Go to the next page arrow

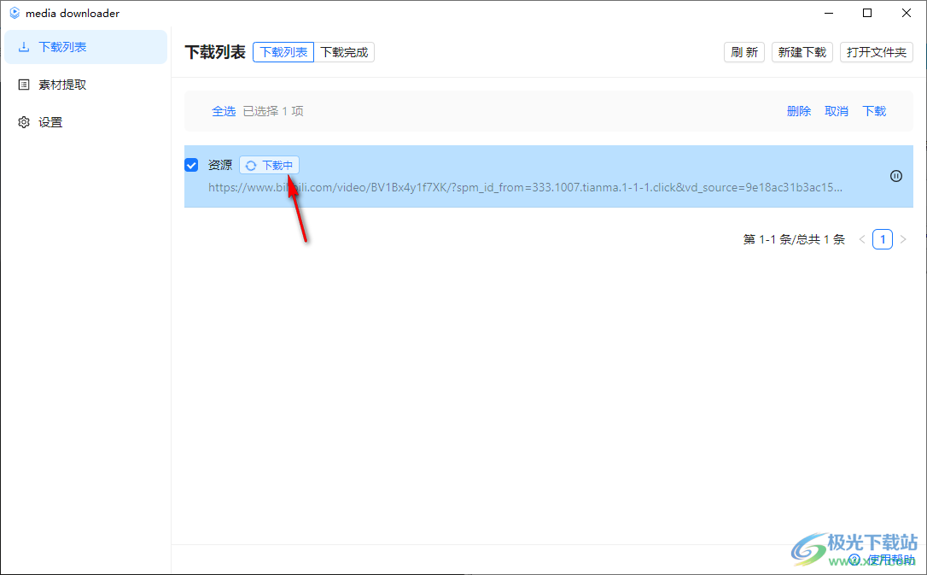pos(903,239)
